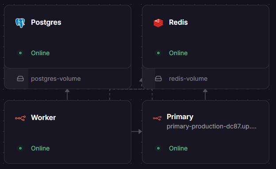This screenshot has height=169, width=276.
Task: Open the Primary service name
Action: [180, 117]
